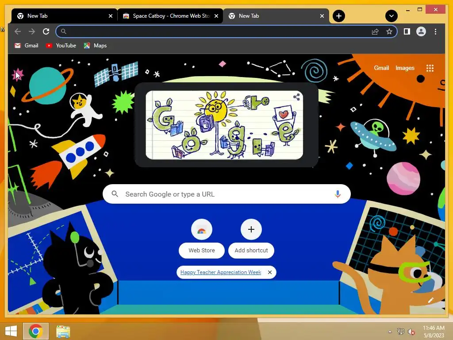This screenshot has height=340, width=453.
Task: Start voice search with microphone icon
Action: tap(338, 194)
